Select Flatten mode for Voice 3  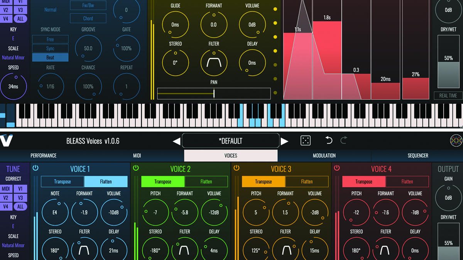(307, 182)
